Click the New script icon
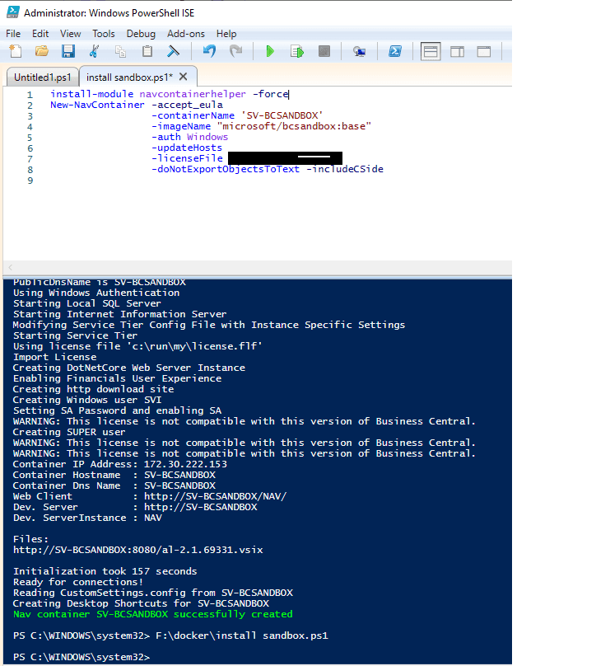610x666 pixels. click(x=16, y=51)
